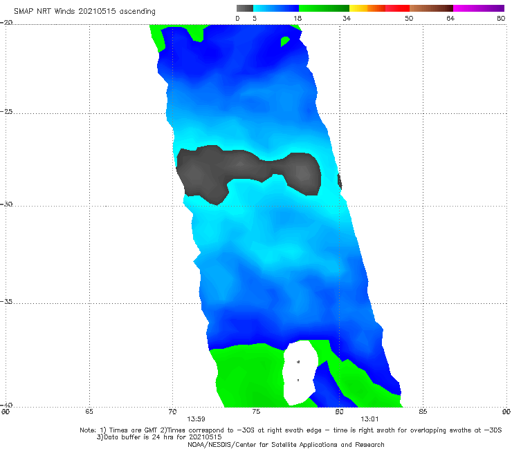The image size is (512, 449).
Task: Click latitude axis label '-35'
Action: point(6,302)
